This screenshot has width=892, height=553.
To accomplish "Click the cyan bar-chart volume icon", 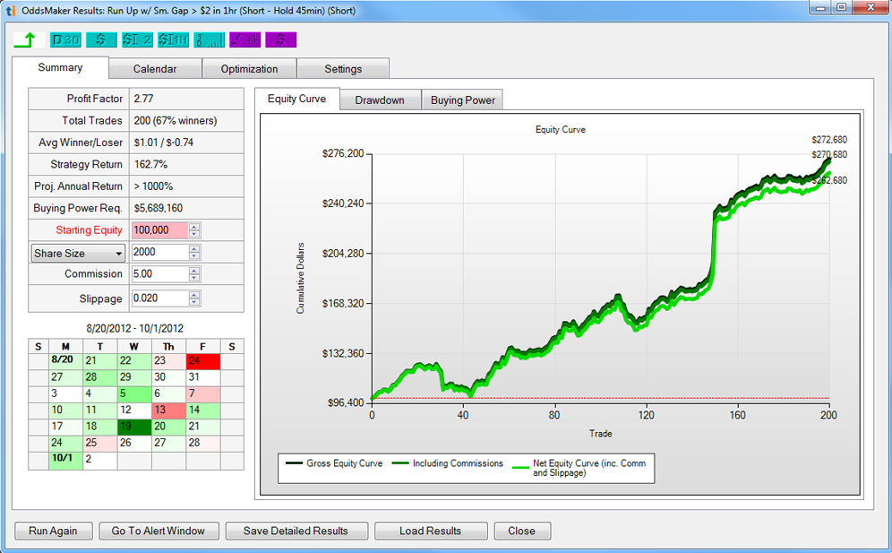I will click(x=209, y=39).
